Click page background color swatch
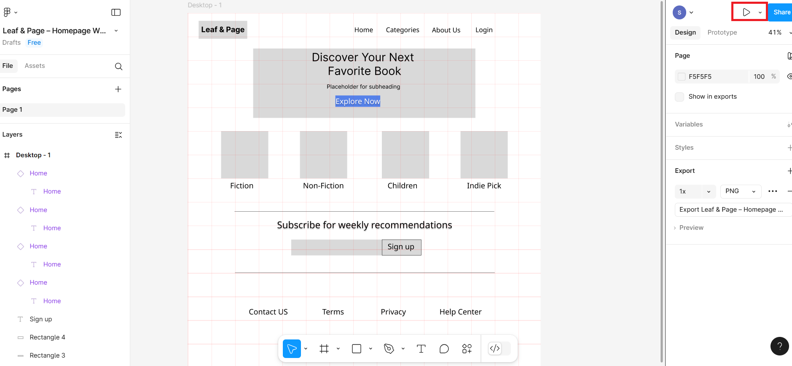Image resolution: width=792 pixels, height=366 pixels. pyautogui.click(x=682, y=77)
